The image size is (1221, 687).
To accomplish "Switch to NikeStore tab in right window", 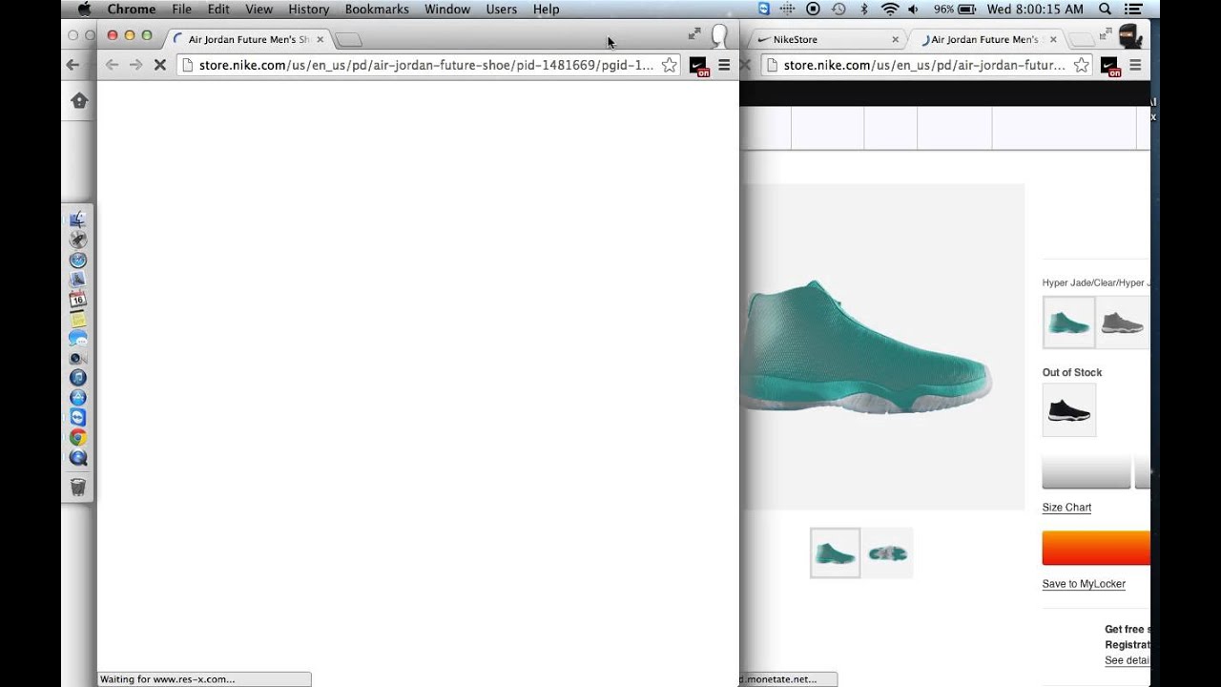I will pos(828,39).
